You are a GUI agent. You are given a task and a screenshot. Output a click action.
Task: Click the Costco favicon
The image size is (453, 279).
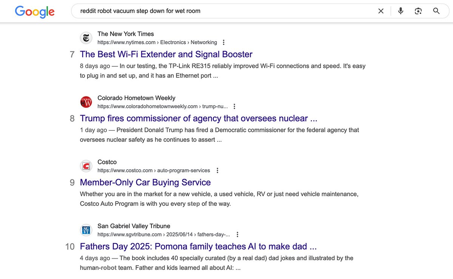[x=86, y=166]
